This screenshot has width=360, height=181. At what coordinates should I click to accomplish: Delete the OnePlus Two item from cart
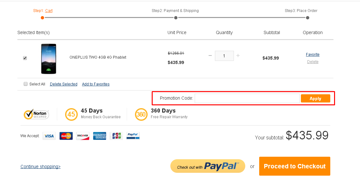coord(313,62)
